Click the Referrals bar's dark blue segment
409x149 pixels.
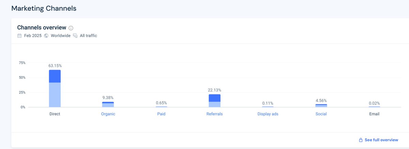pyautogui.click(x=215, y=98)
